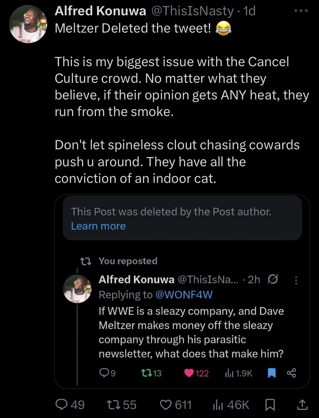This screenshot has width=319, height=418.
Task: Open the quoted reply's vertical dots menu
Action: pyautogui.click(x=296, y=280)
